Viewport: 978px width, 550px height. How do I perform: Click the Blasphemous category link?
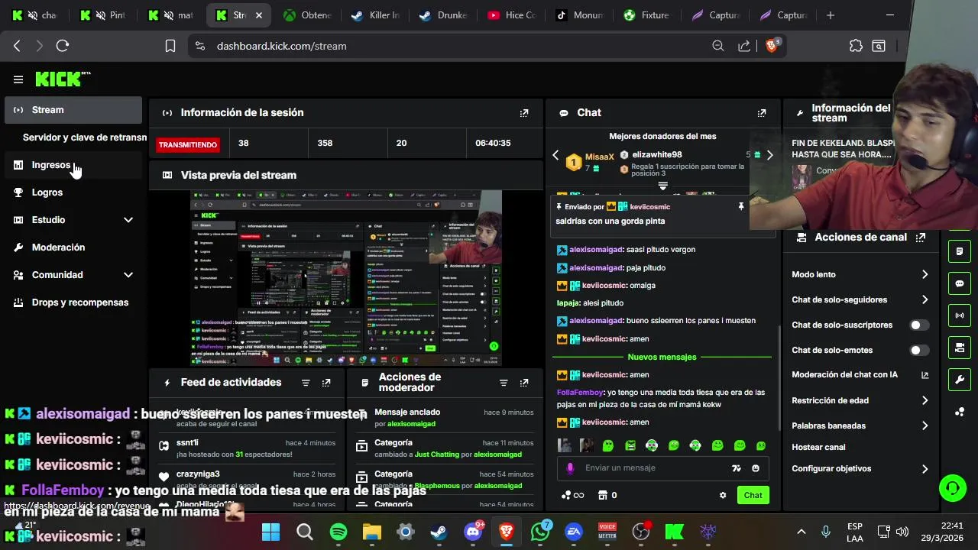pos(436,486)
